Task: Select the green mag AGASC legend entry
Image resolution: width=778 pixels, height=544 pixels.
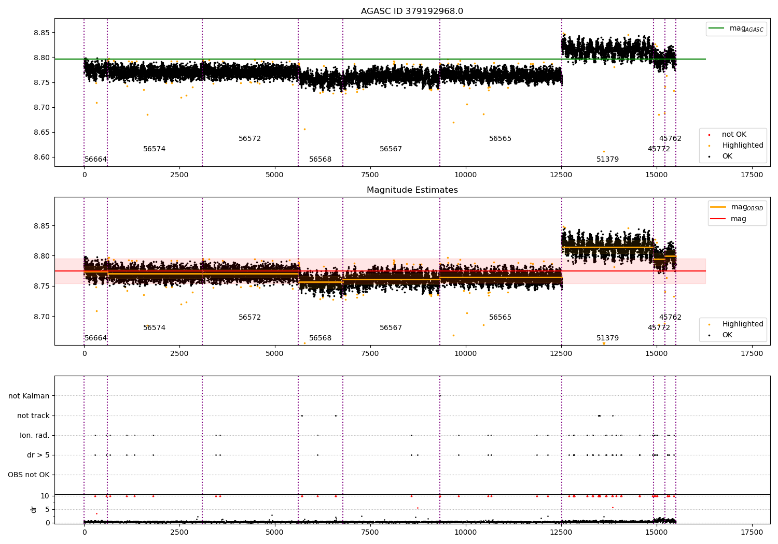Action: pos(736,28)
